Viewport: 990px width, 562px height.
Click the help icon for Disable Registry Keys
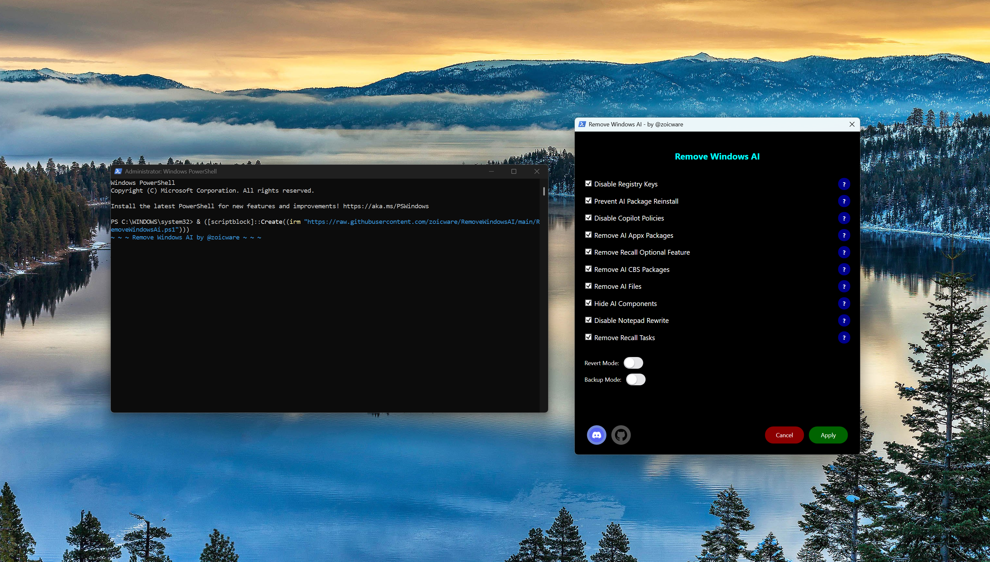click(844, 184)
